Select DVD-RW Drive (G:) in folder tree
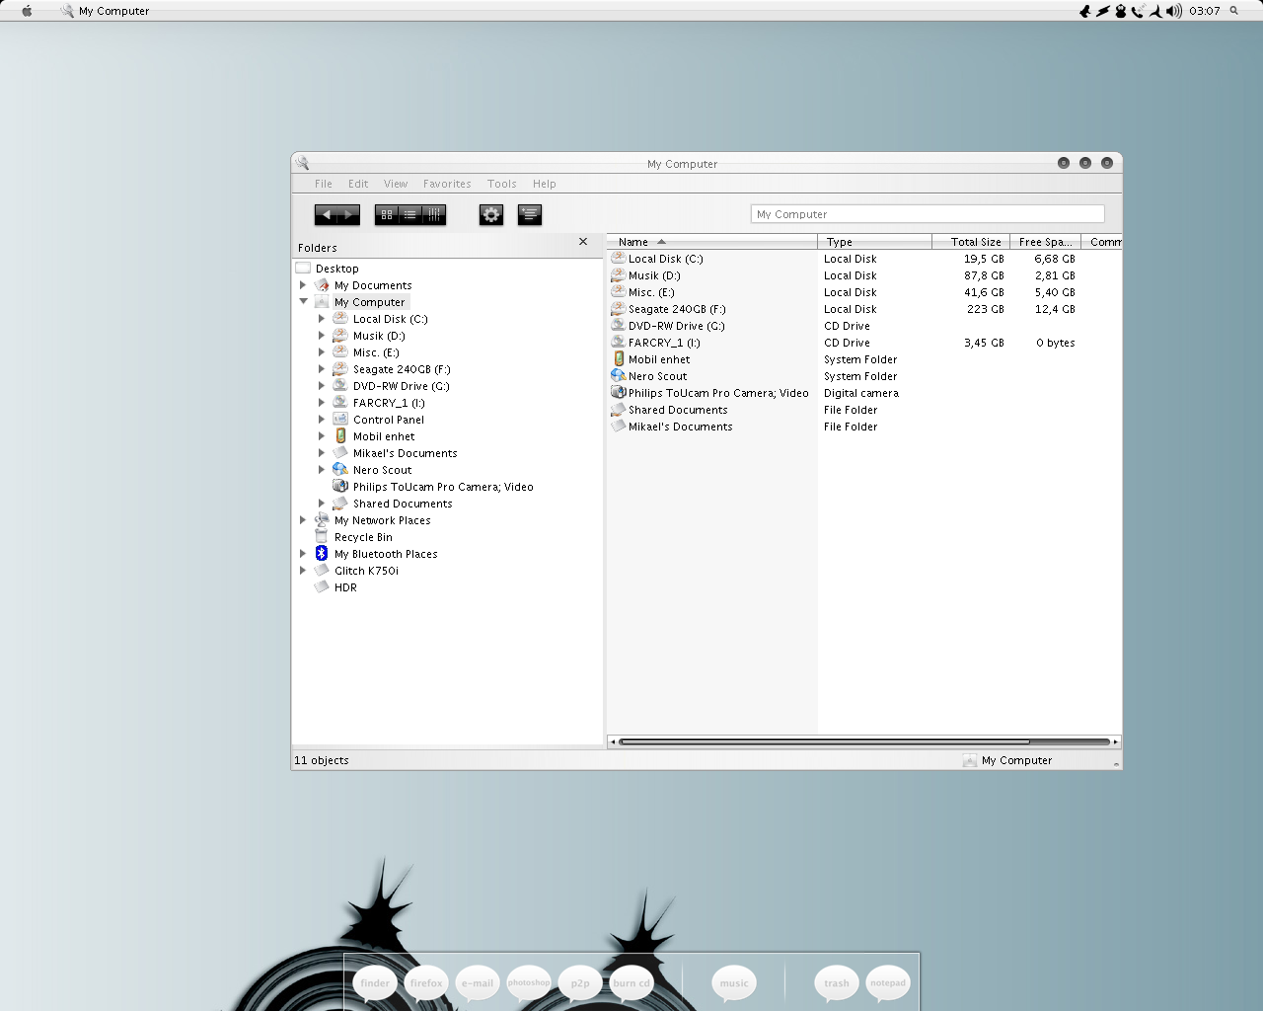This screenshot has height=1011, width=1263. pyautogui.click(x=402, y=386)
